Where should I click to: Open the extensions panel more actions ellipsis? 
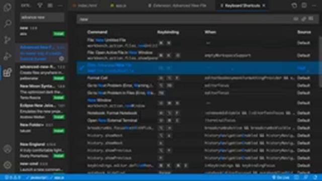[x=60, y=6]
